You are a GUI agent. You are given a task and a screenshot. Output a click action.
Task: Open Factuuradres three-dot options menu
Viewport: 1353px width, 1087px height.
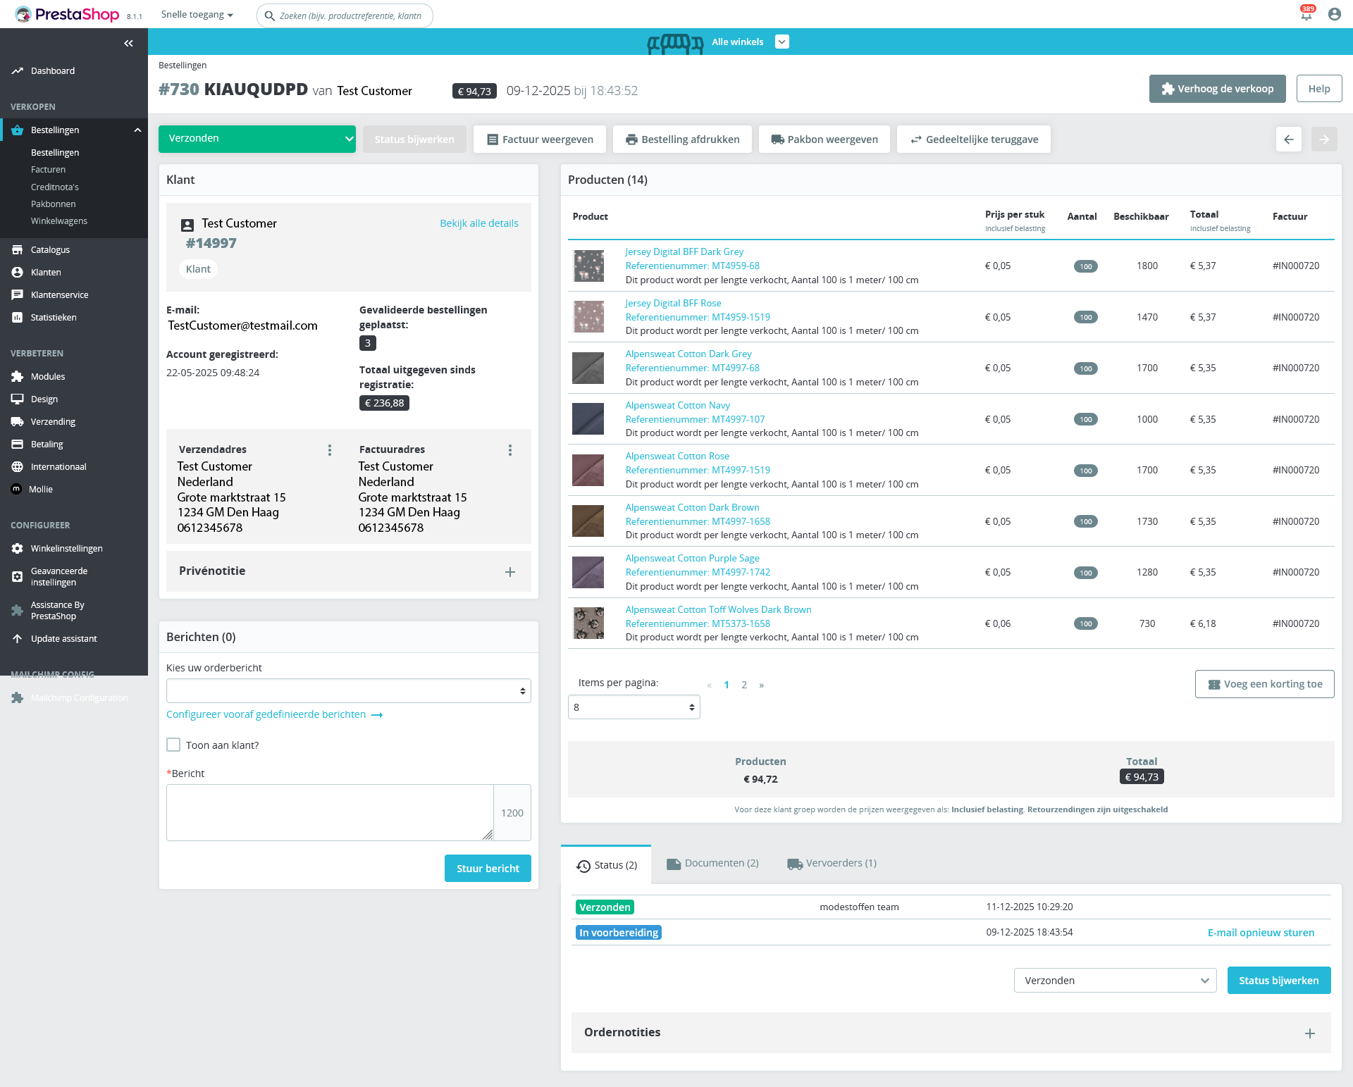(510, 450)
